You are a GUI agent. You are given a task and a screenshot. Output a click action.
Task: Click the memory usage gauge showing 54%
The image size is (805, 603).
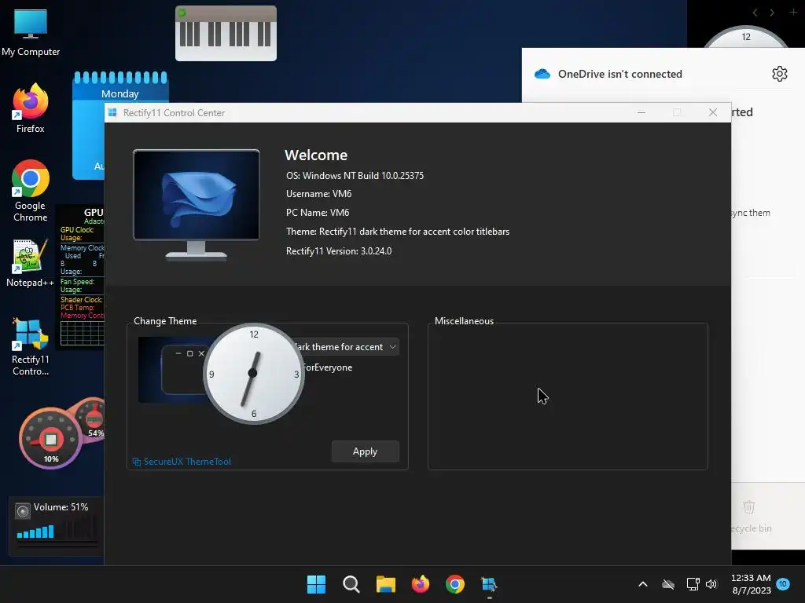click(93, 421)
